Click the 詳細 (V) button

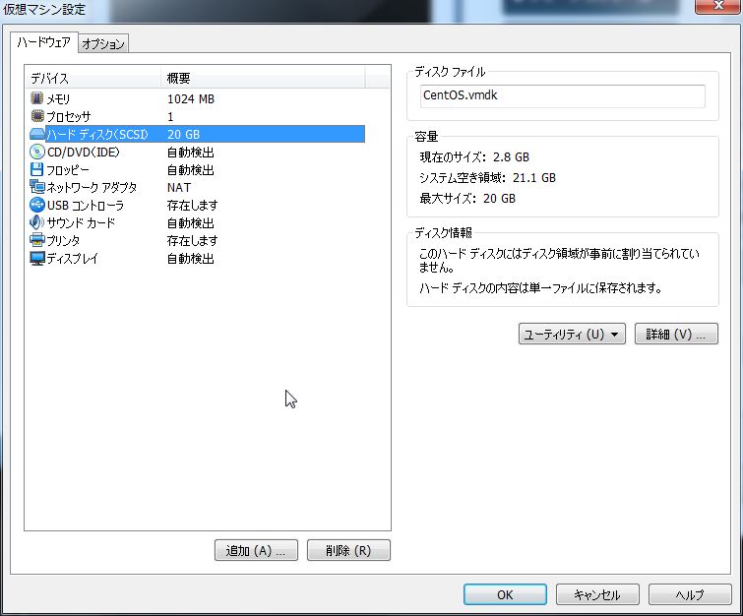coord(676,334)
